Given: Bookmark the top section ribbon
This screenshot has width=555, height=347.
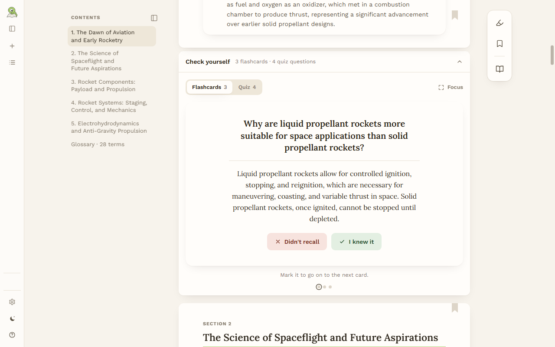Looking at the screenshot, I should [455, 15].
